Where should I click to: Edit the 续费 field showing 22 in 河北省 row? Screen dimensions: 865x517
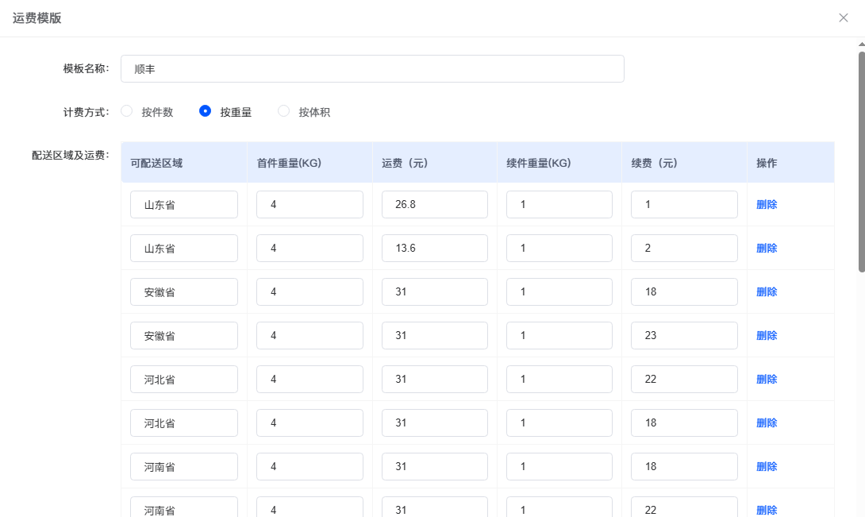pos(684,379)
